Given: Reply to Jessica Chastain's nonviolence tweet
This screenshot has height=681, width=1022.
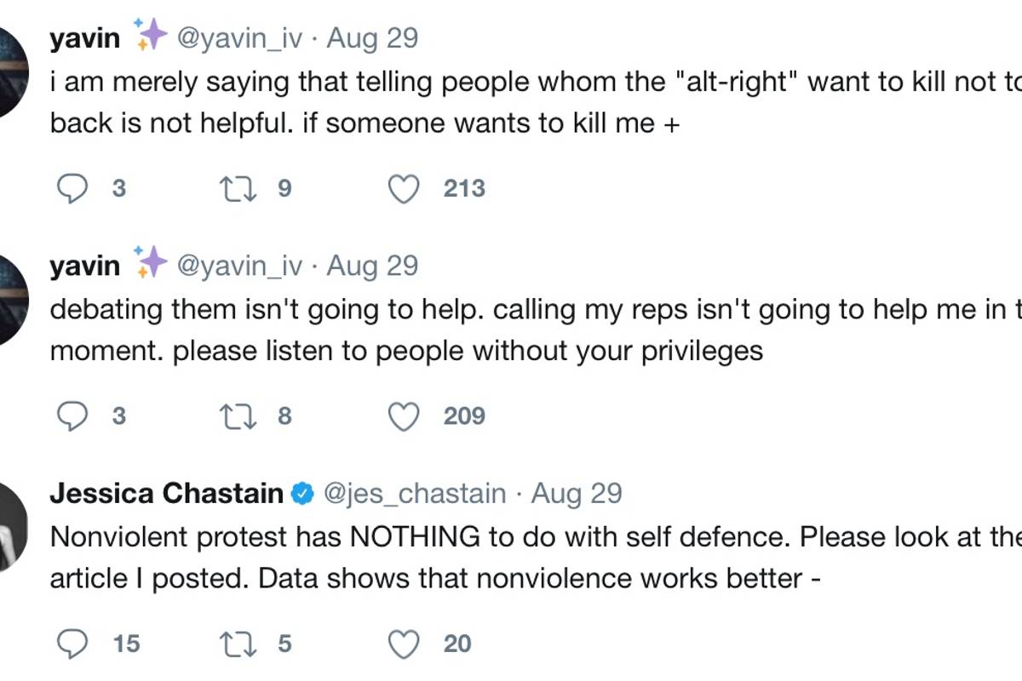Looking at the screenshot, I should click(72, 644).
